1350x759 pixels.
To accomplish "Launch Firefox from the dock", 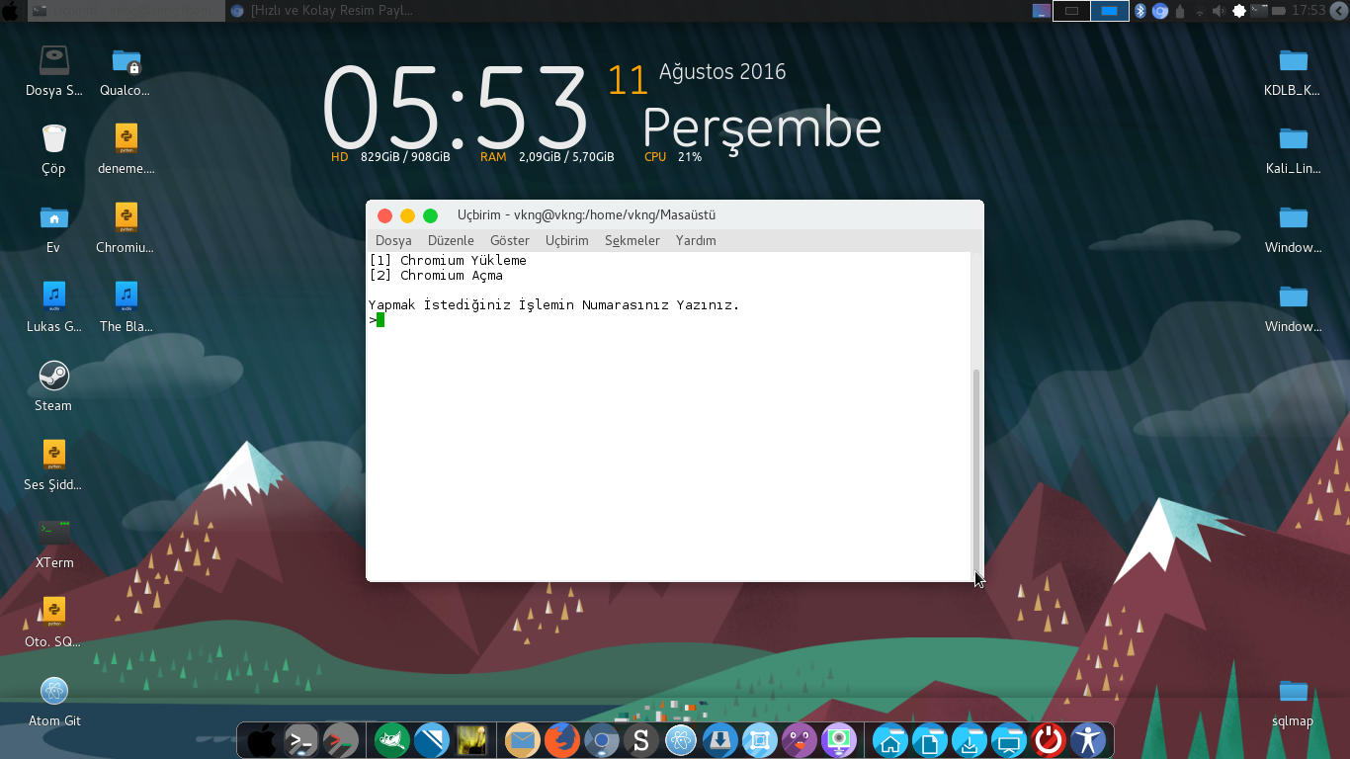I will point(562,739).
